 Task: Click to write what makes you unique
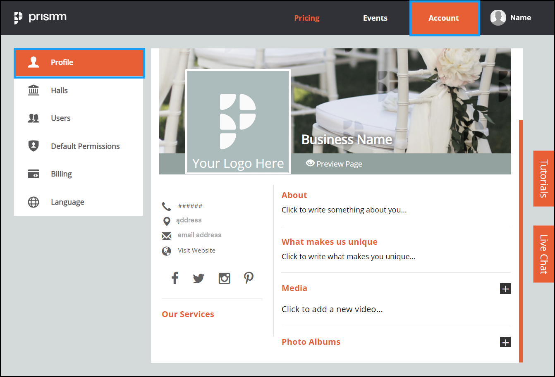[349, 257]
